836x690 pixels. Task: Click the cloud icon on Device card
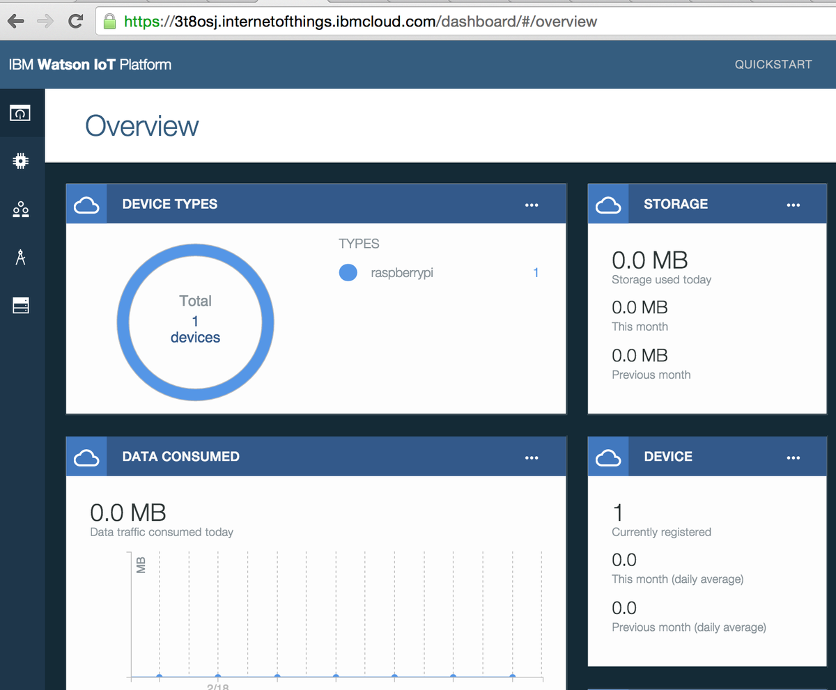(608, 457)
